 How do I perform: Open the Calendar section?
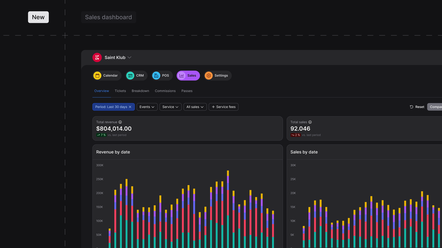click(x=107, y=76)
